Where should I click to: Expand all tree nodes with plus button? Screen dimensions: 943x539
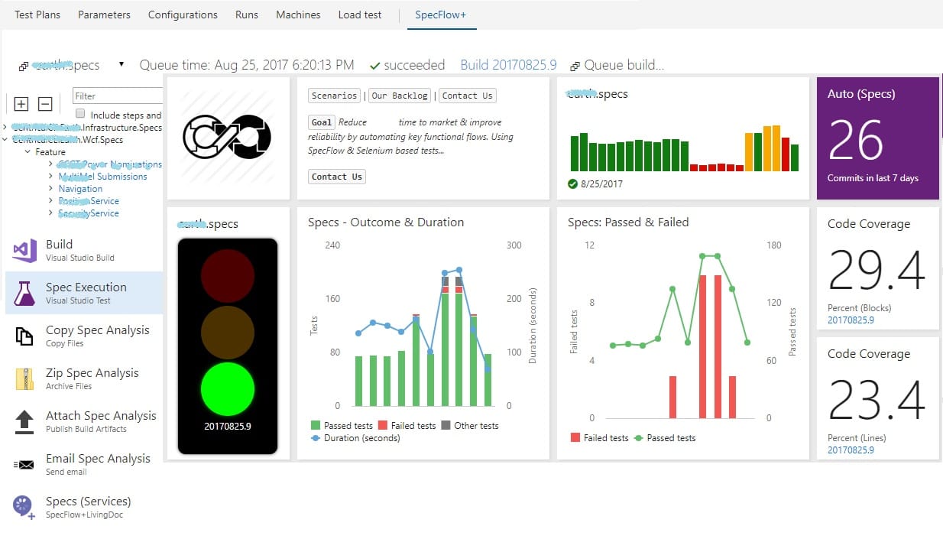[21, 104]
